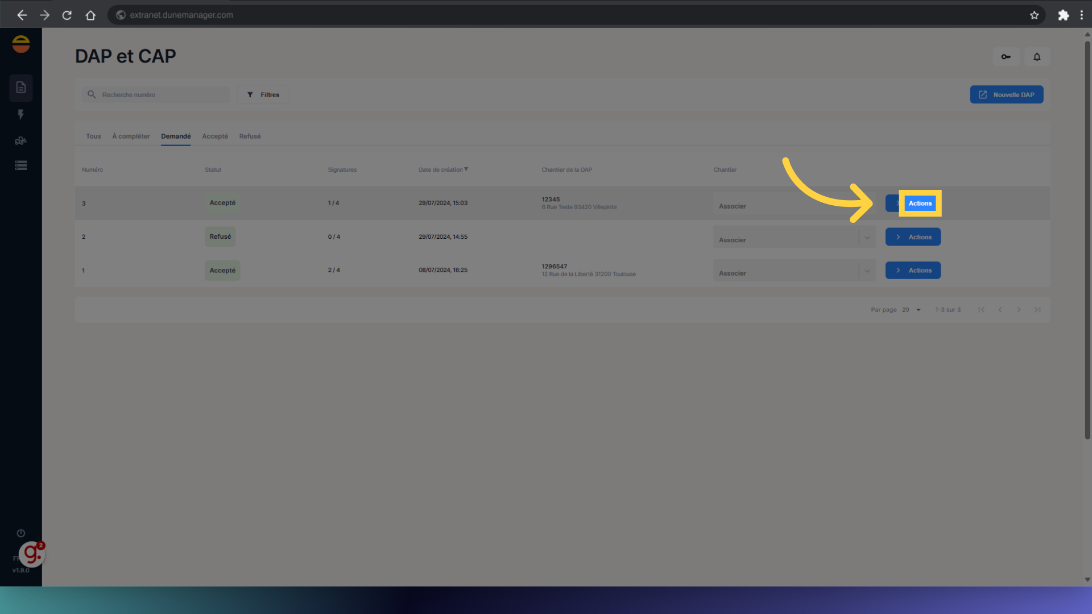
Task: Click the power logout icon
Action: tap(21, 533)
